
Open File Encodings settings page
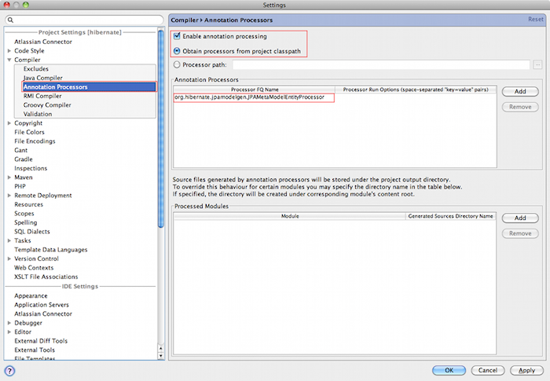(x=35, y=141)
